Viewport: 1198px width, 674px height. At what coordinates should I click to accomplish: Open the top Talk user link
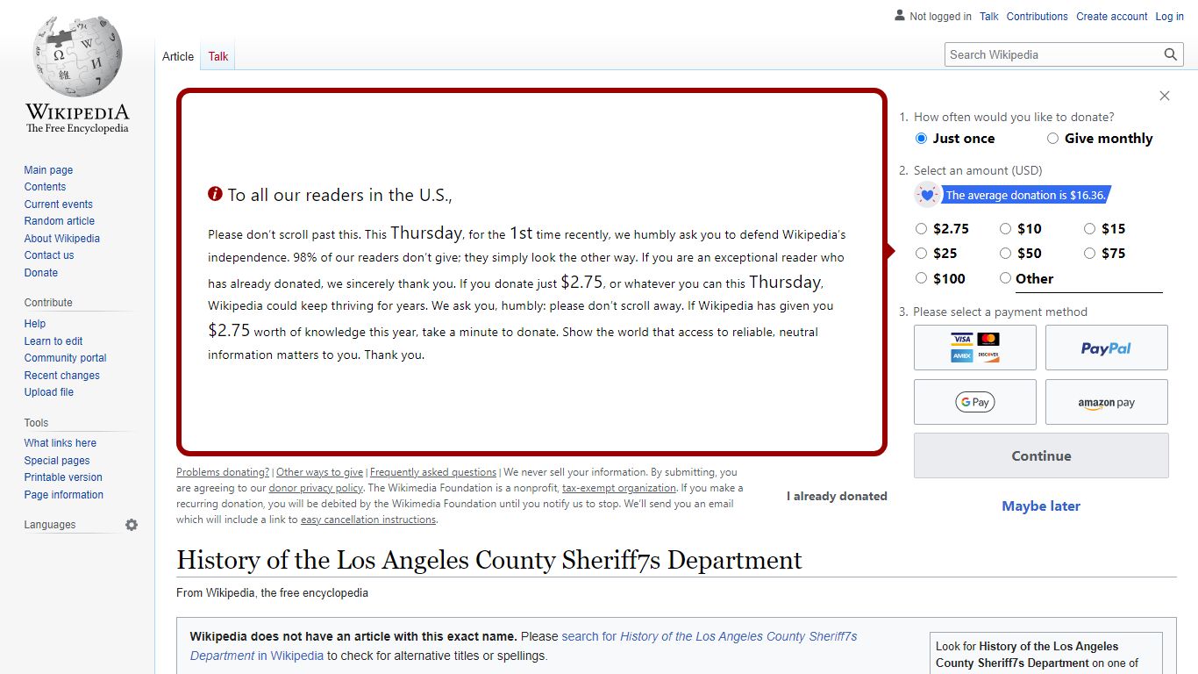pos(989,17)
